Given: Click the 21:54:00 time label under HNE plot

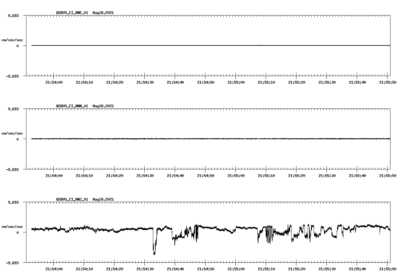Looking at the screenshot, I should click(x=54, y=82).
